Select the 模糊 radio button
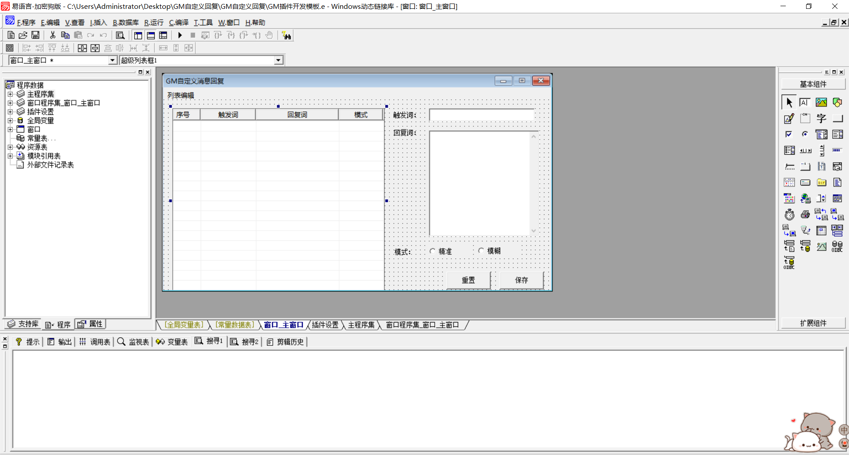The image size is (849, 455). tap(481, 250)
